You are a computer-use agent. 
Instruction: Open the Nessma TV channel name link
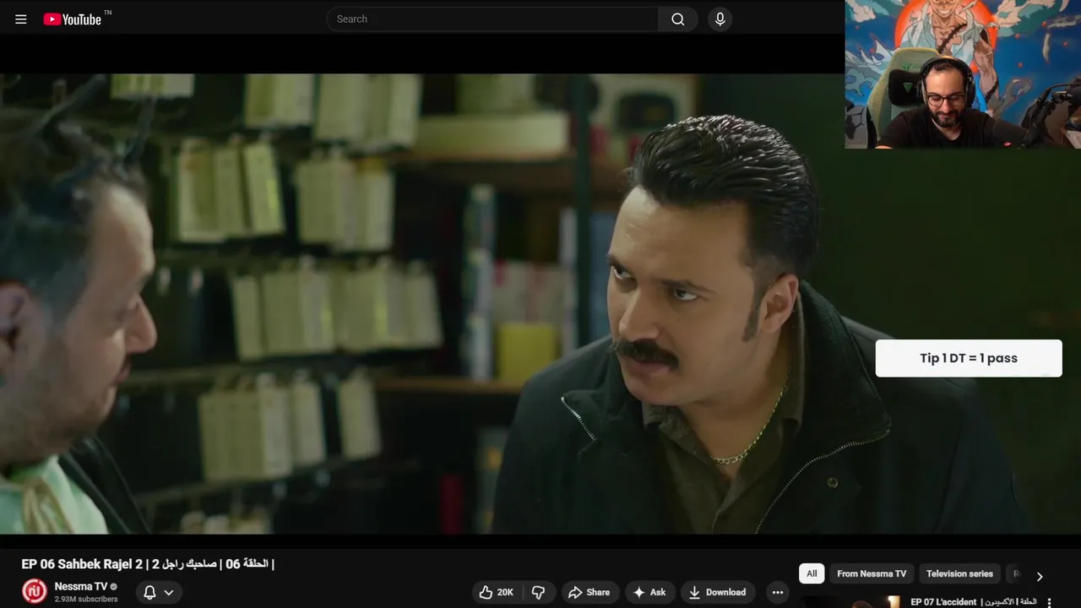(x=81, y=586)
